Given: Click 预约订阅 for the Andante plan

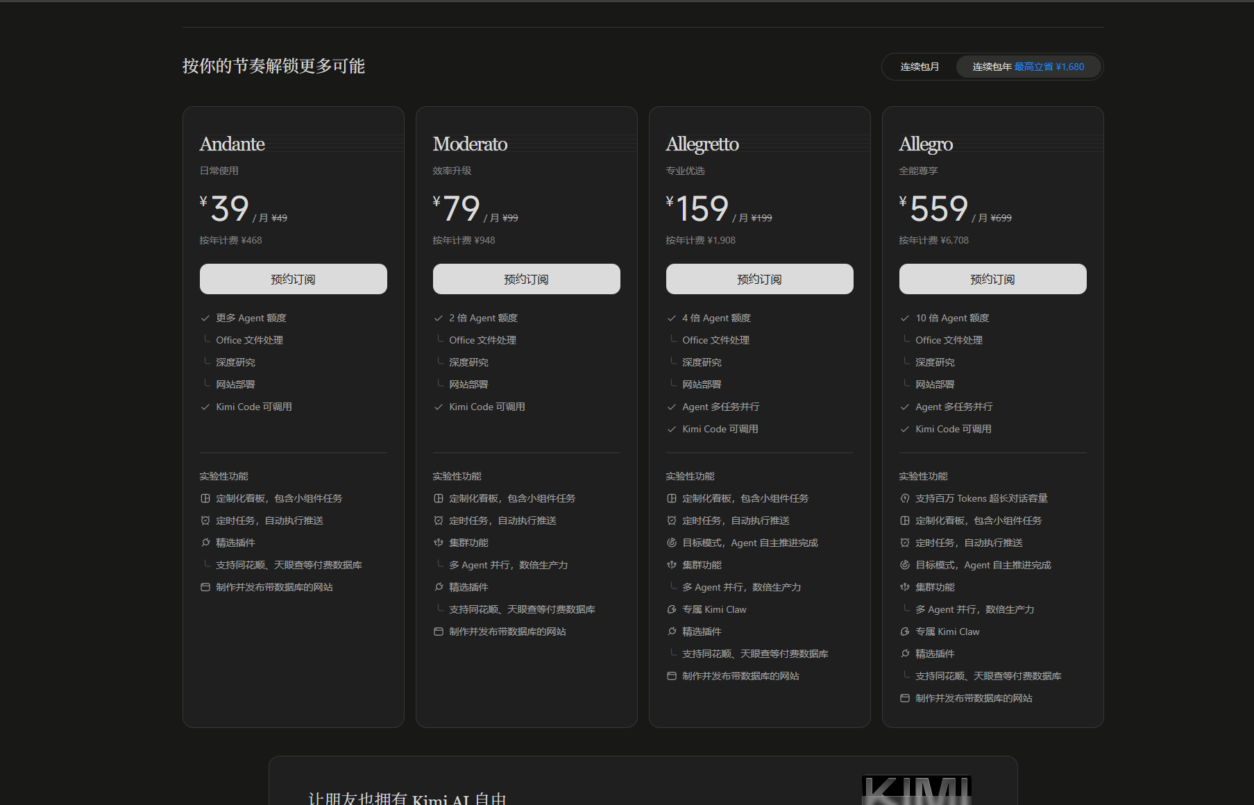Looking at the screenshot, I should (294, 279).
